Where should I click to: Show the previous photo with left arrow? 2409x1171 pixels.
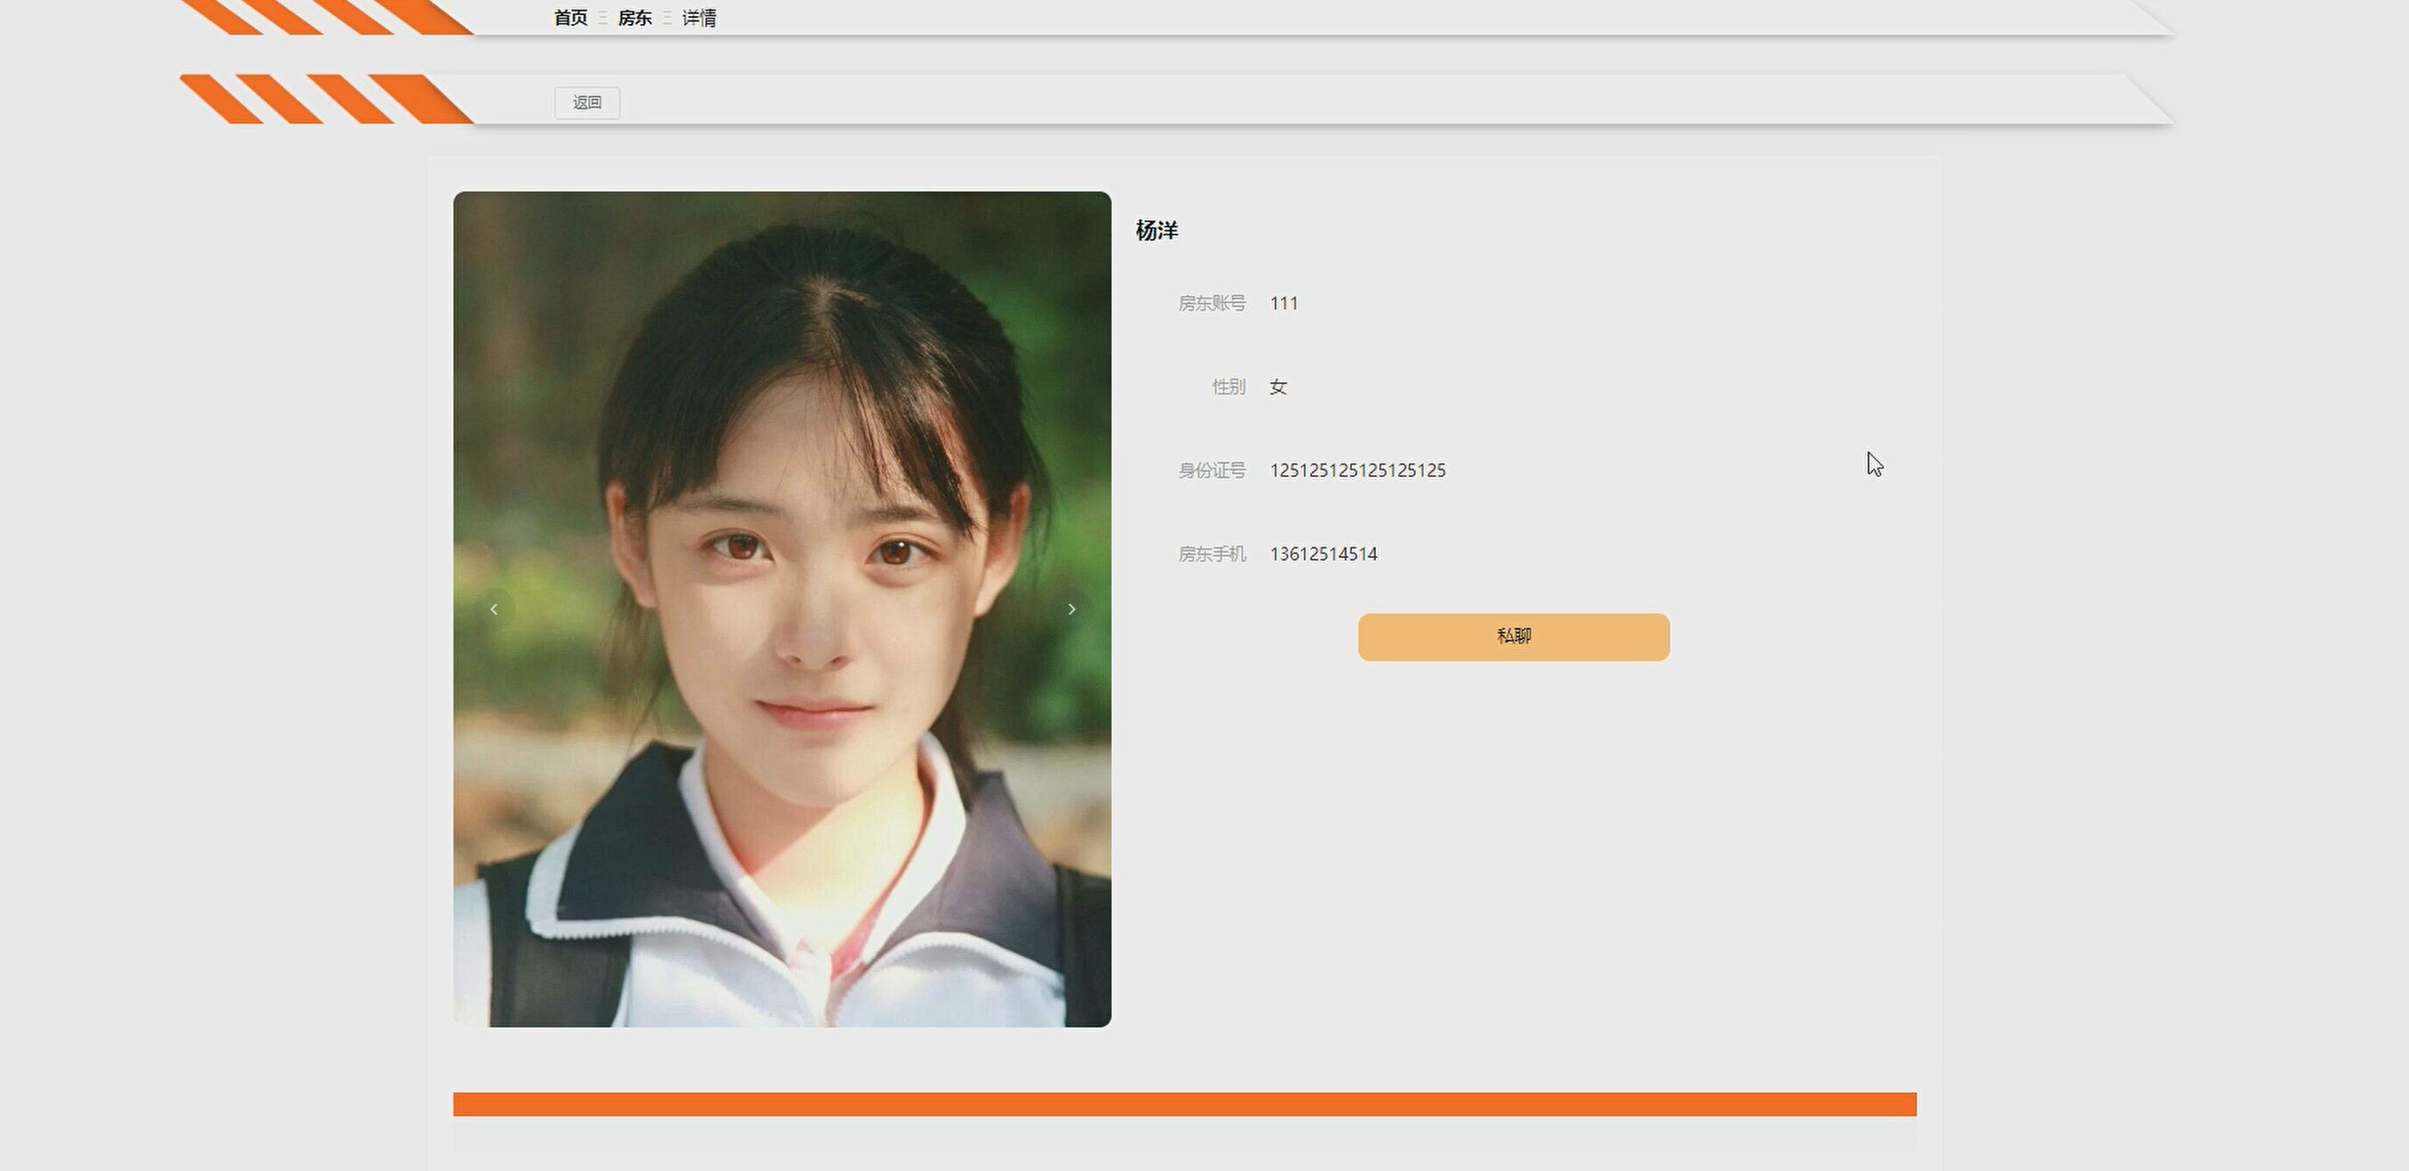pos(494,609)
